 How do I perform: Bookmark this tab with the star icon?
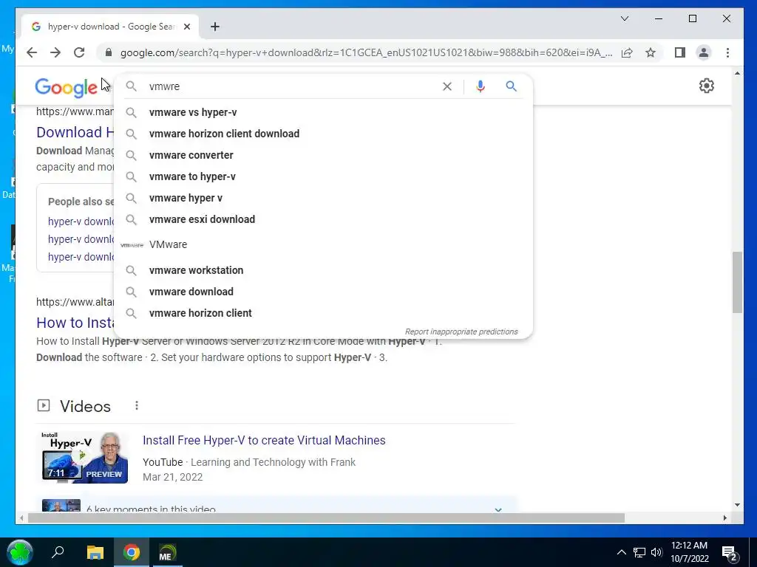(x=651, y=52)
